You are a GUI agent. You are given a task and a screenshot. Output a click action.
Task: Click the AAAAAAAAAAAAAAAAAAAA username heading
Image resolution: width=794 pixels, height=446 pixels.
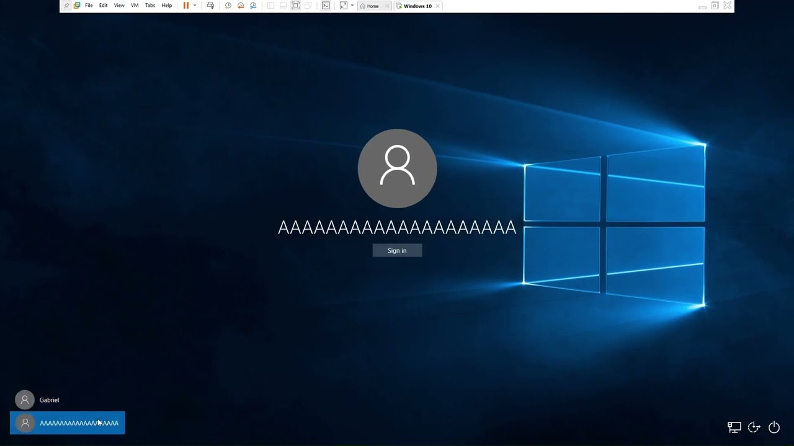pyautogui.click(x=397, y=227)
